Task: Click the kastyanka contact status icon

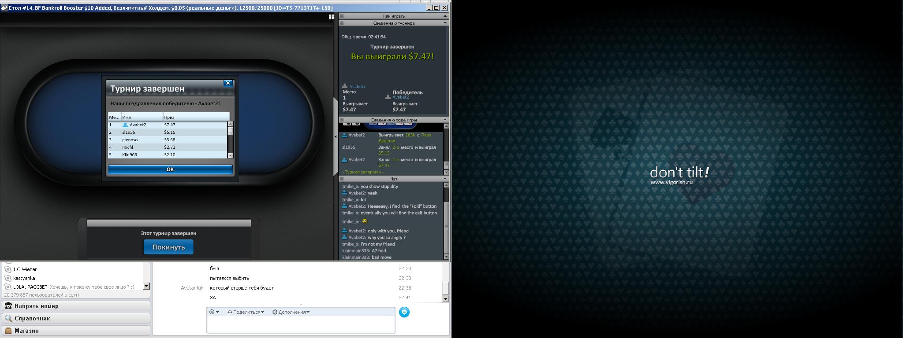Action: 8,278
